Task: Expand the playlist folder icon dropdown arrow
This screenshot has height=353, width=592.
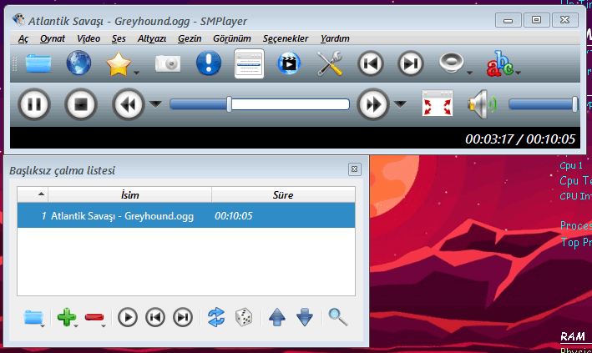Action: pyautogui.click(x=43, y=325)
